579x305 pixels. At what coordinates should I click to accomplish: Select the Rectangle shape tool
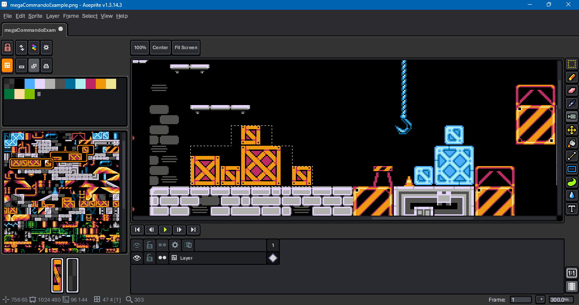click(x=572, y=169)
